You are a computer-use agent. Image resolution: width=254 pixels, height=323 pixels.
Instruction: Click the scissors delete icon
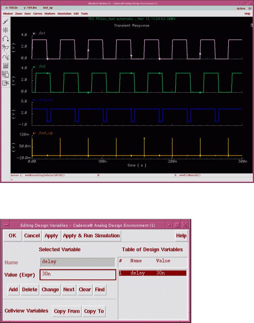click(6, 83)
